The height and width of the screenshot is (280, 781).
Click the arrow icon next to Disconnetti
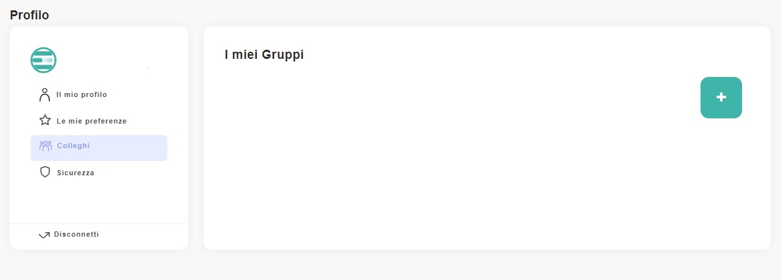pos(44,235)
